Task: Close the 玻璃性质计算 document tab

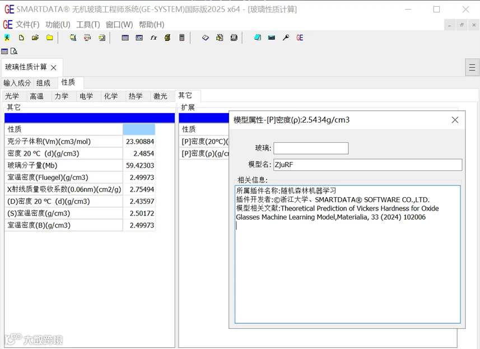Action: point(54,68)
